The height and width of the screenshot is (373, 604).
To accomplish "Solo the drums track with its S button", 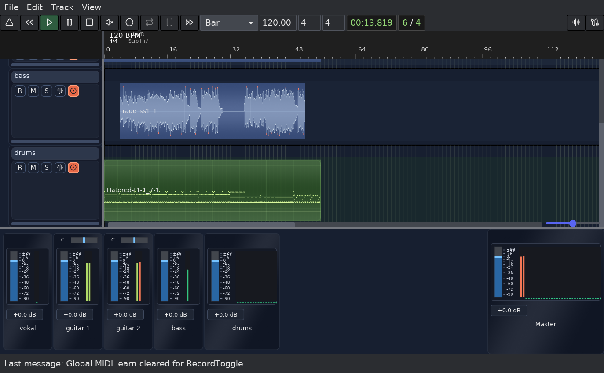I will tap(46, 168).
